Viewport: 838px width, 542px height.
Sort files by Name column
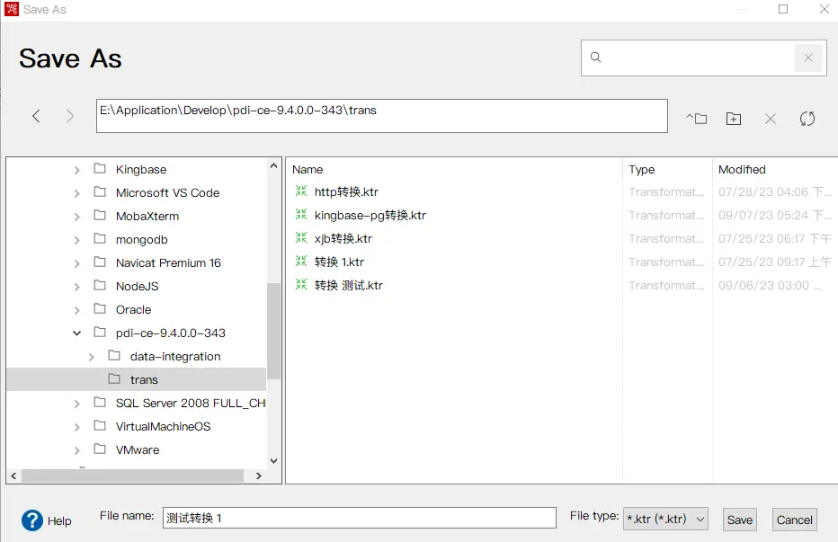[x=308, y=169]
